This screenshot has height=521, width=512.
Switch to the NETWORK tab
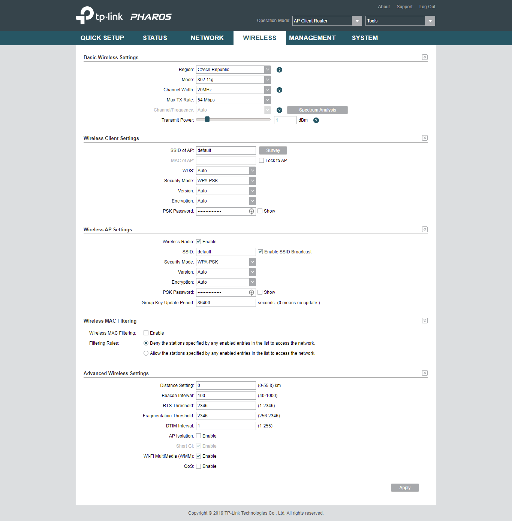[x=207, y=38]
